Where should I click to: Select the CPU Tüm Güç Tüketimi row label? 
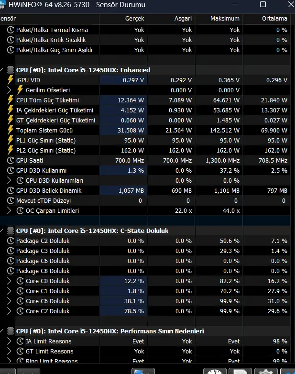point(47,100)
